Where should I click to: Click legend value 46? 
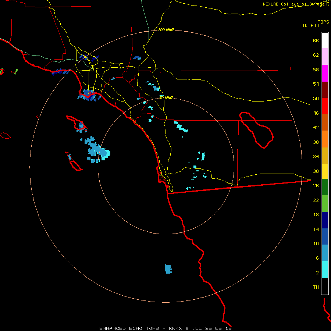point(316,113)
